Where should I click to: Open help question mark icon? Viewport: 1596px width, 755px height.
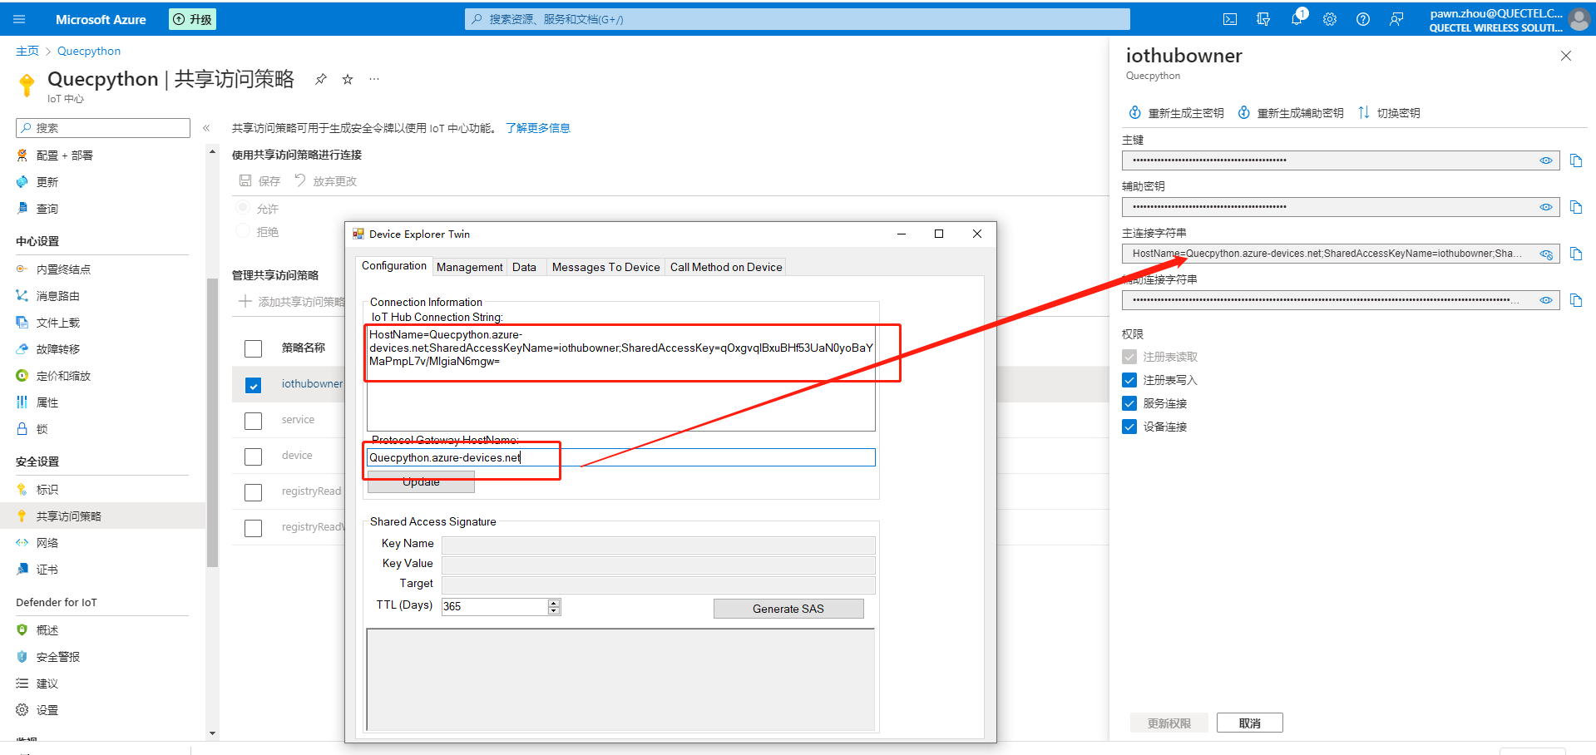click(1363, 19)
